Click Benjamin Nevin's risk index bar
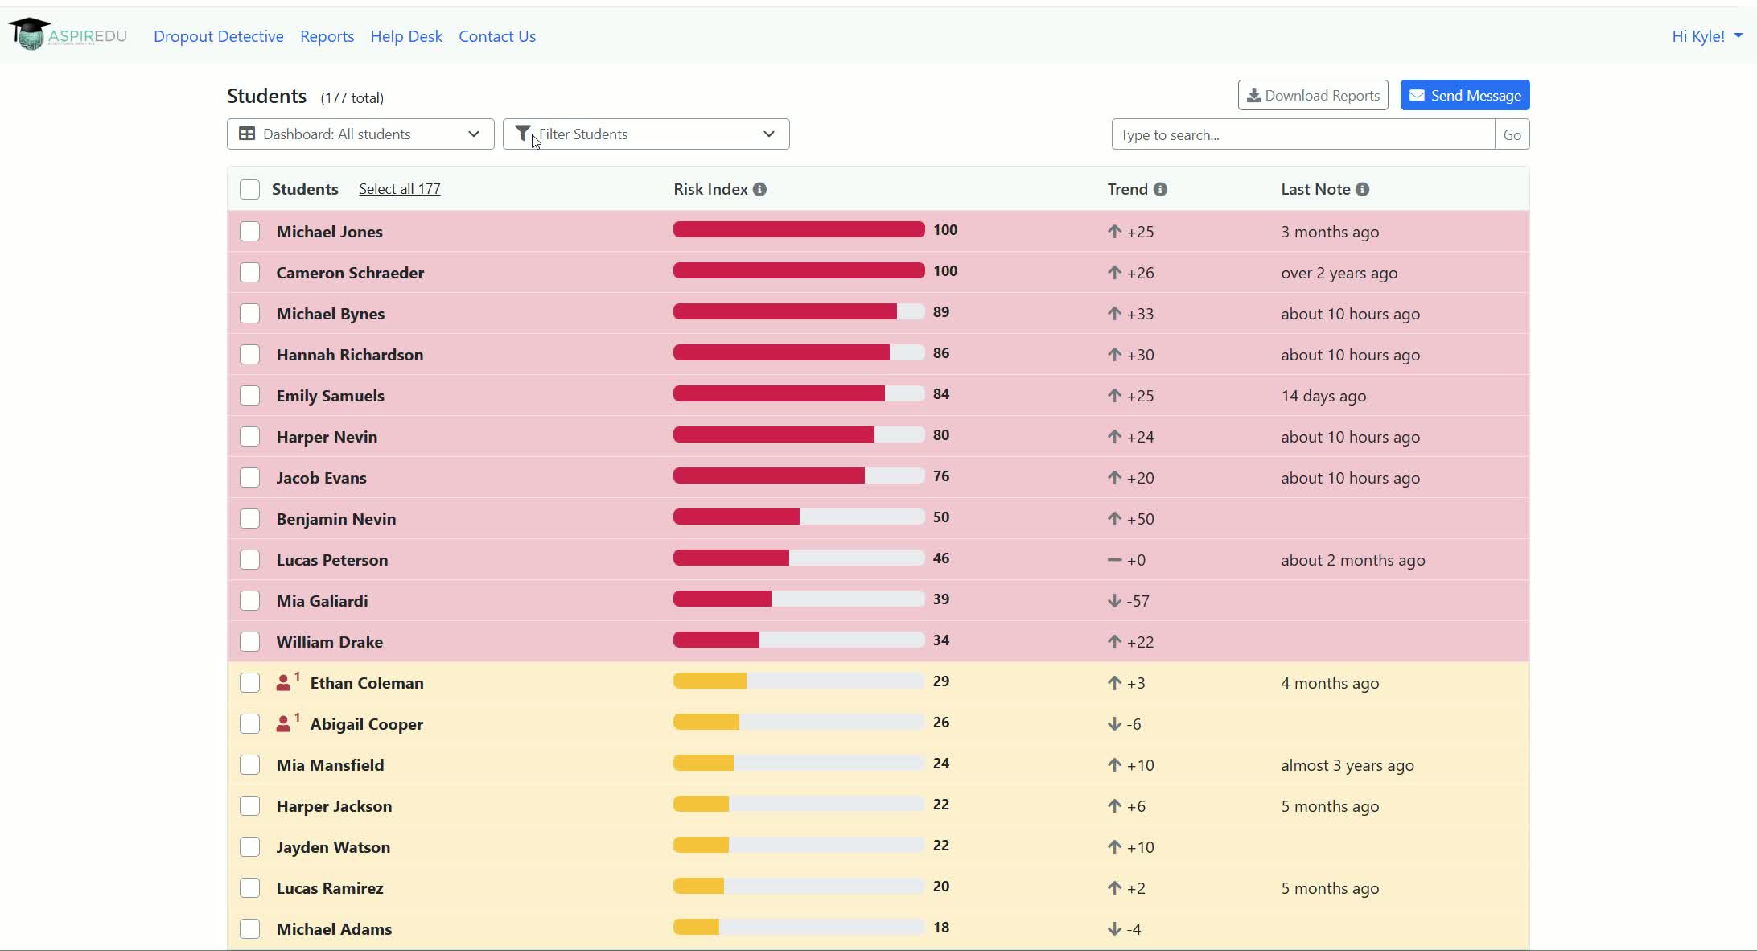Screen dimensions: 1757x951 pos(799,517)
